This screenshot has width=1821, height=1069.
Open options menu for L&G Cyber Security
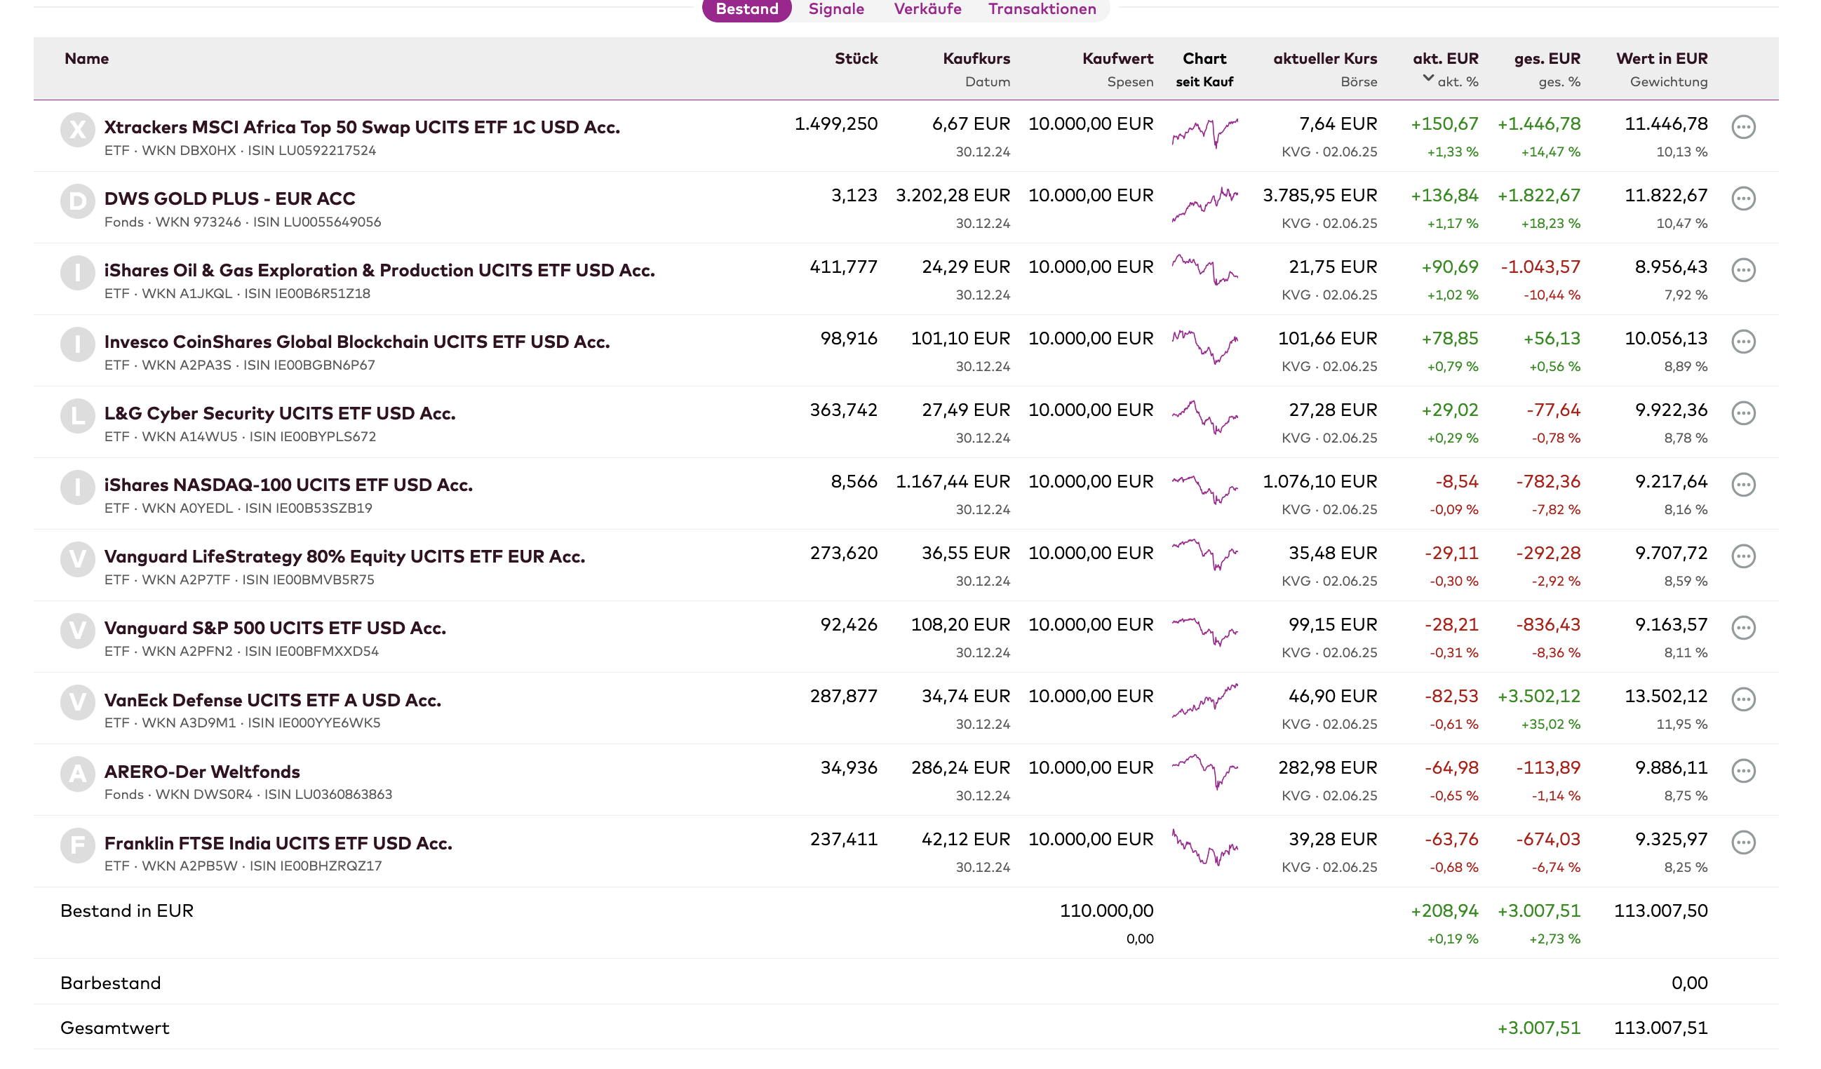pos(1743,412)
